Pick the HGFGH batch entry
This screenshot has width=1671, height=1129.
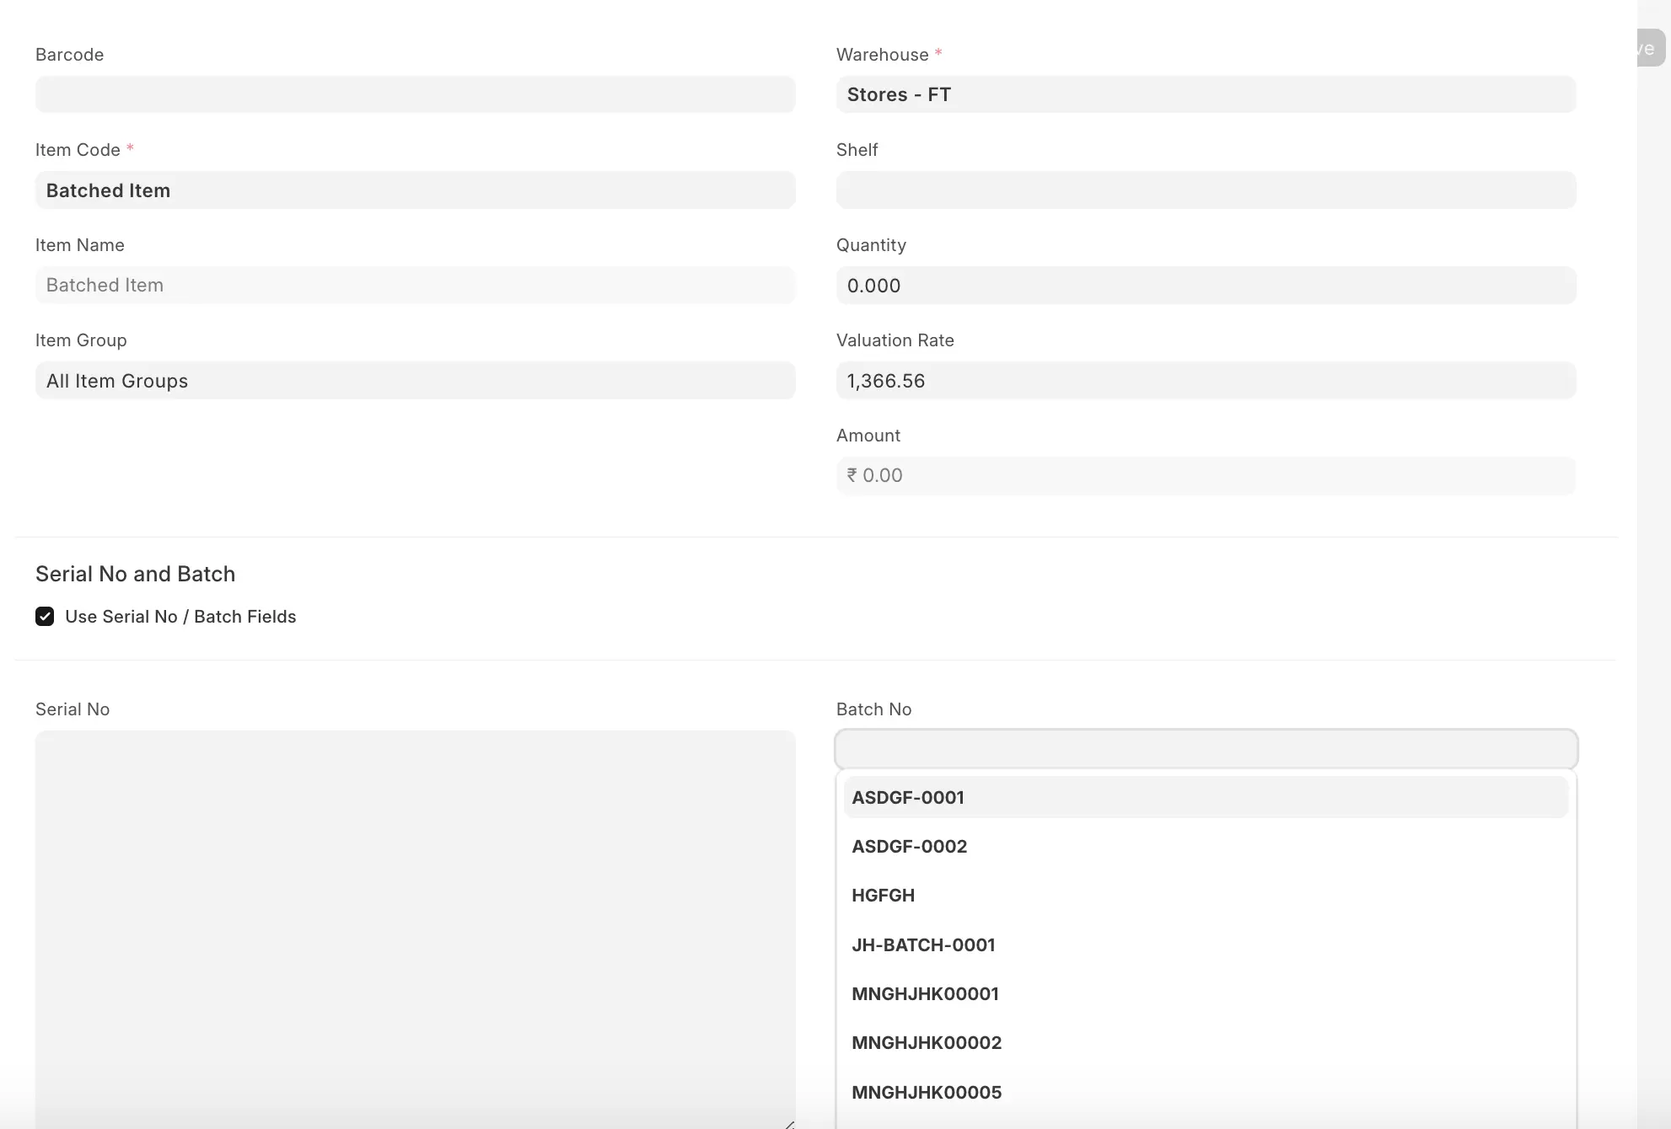[1206, 896]
